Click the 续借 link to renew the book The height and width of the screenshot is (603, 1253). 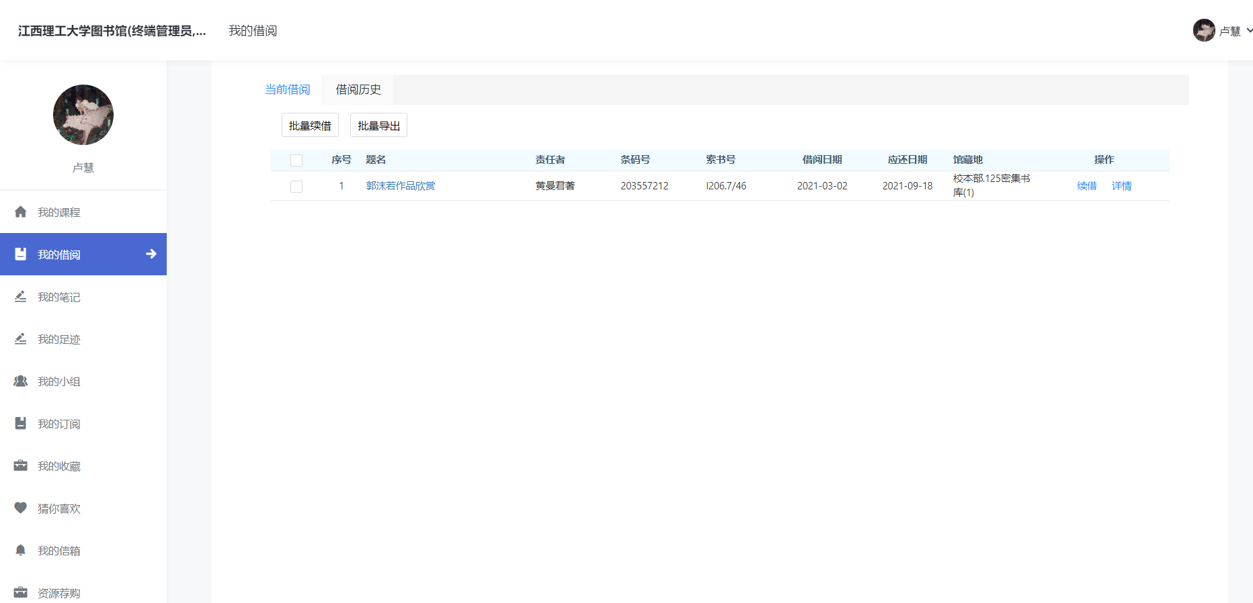click(x=1086, y=186)
